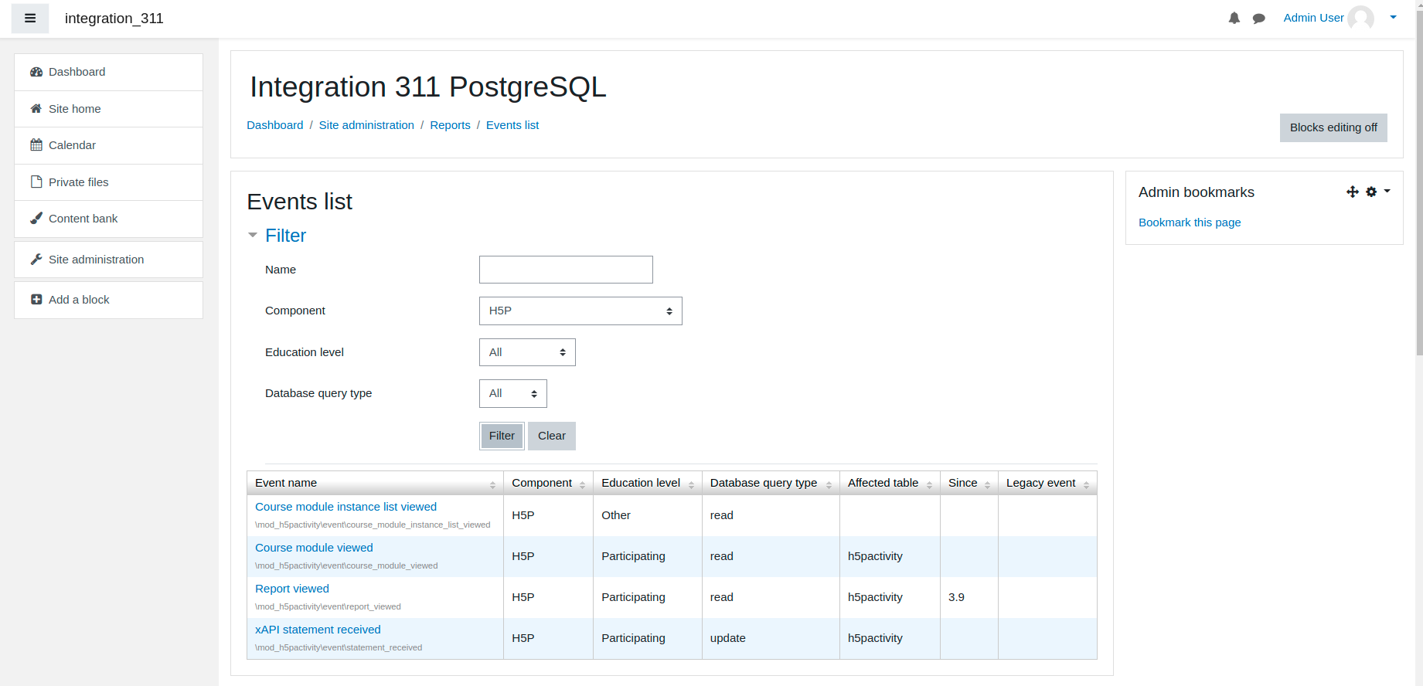The height and width of the screenshot is (686, 1423).
Task: Go to Site home in the sidebar
Action: point(108,109)
